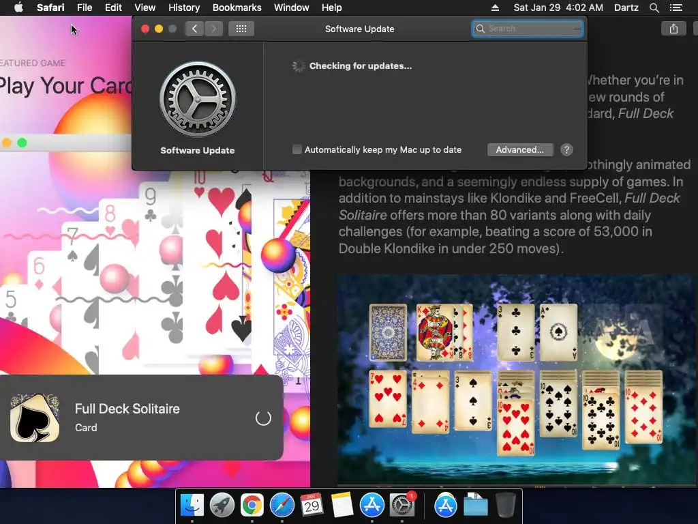Go forward in Software Update window
The width and height of the screenshot is (698, 524).
pos(213,29)
